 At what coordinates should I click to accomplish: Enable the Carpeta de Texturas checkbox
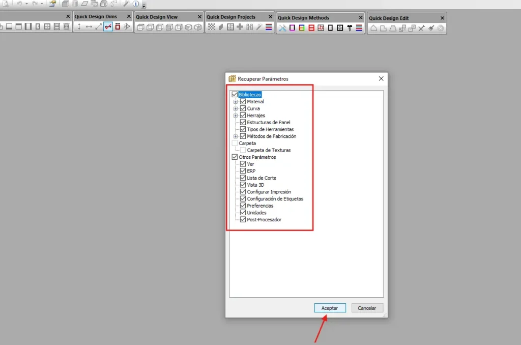(x=243, y=150)
